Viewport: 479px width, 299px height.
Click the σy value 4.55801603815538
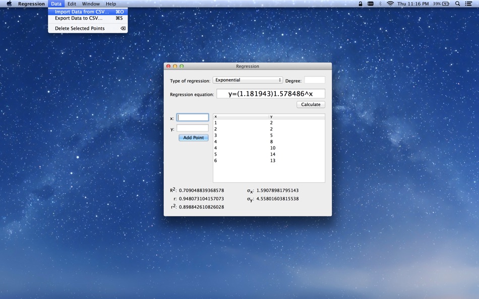(x=277, y=199)
